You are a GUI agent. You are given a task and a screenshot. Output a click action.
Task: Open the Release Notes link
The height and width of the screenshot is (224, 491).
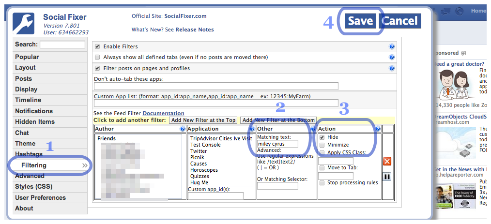pos(195,30)
